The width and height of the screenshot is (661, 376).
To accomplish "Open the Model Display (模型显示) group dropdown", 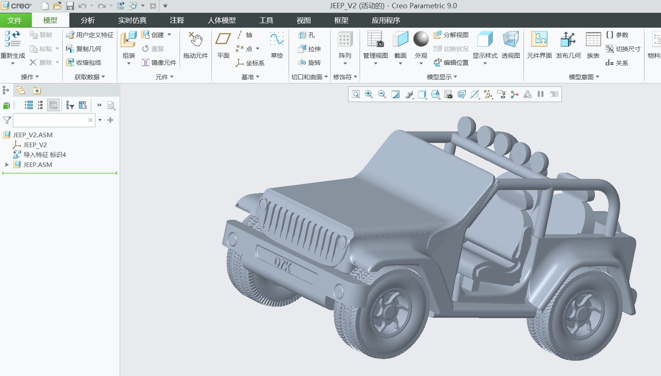I will 442,77.
